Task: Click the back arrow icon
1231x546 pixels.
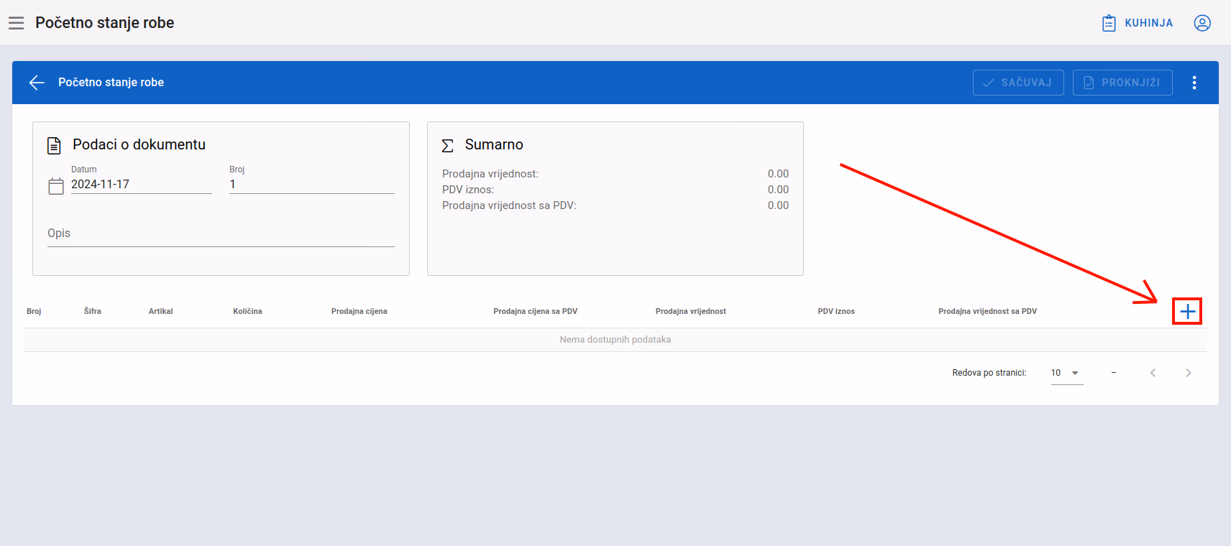Action: pos(37,83)
